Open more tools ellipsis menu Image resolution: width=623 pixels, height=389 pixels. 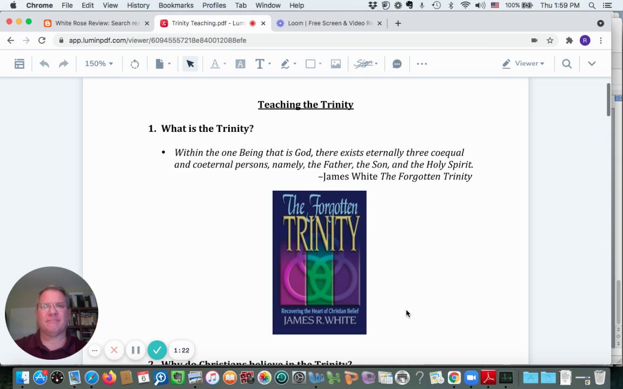(x=422, y=64)
